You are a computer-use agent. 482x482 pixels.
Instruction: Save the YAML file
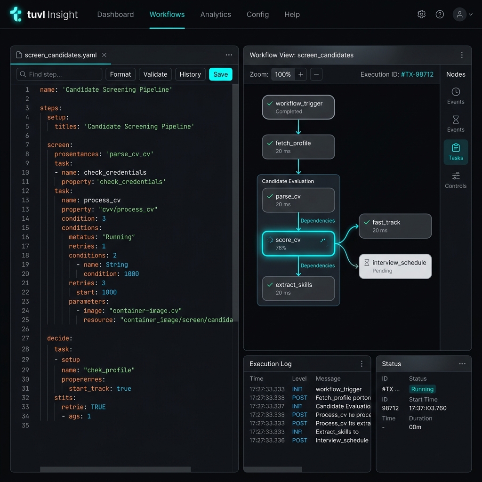(220, 74)
